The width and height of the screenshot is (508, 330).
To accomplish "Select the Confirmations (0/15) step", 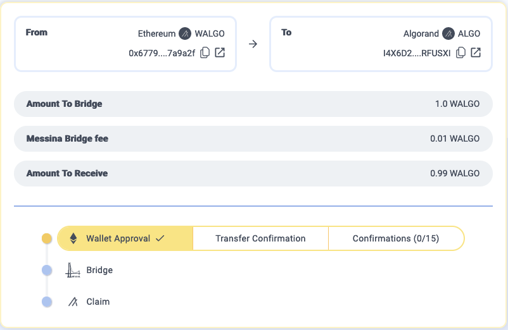I will 396,238.
